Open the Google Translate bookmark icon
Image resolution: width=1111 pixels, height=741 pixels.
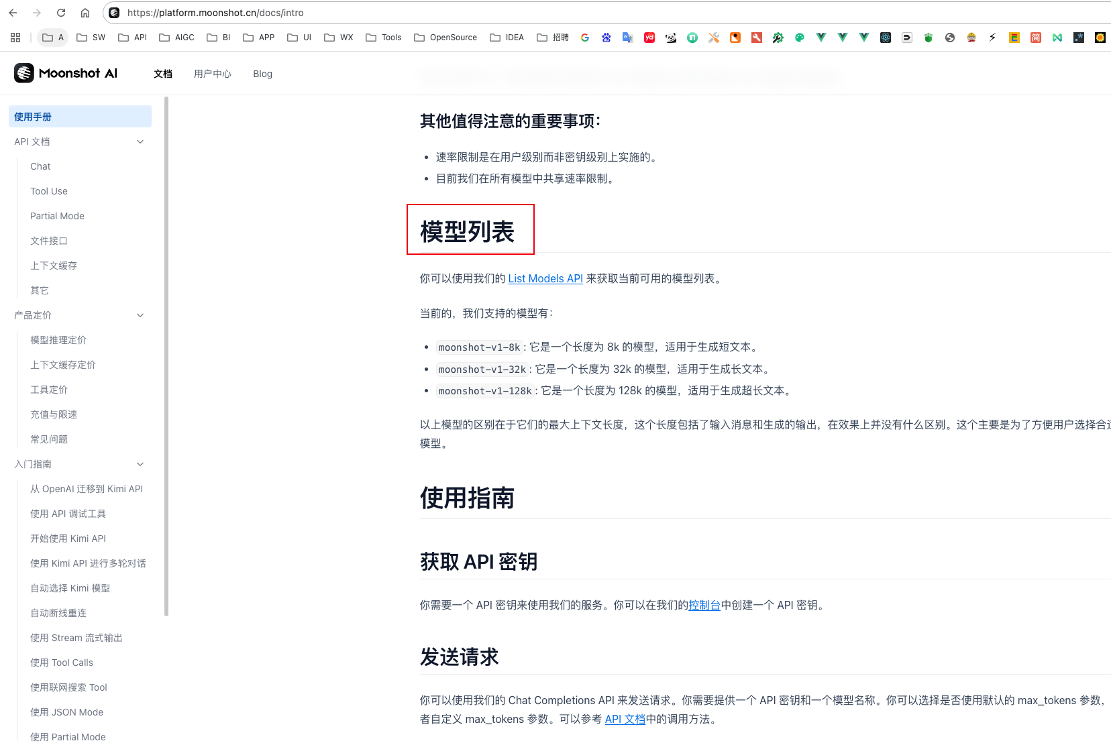point(628,38)
